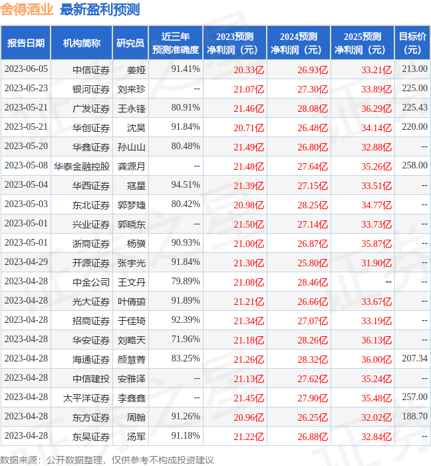Click institution name 浙商证券
431x466 pixels.
pyautogui.click(x=91, y=244)
